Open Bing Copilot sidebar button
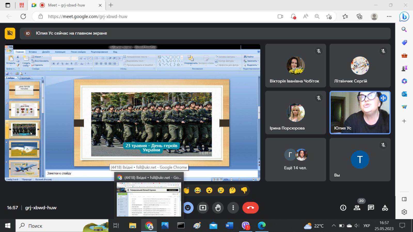 [x=404, y=16]
